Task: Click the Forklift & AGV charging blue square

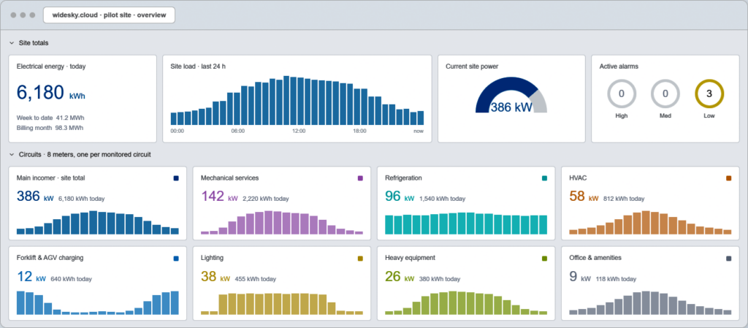Action: (176, 259)
